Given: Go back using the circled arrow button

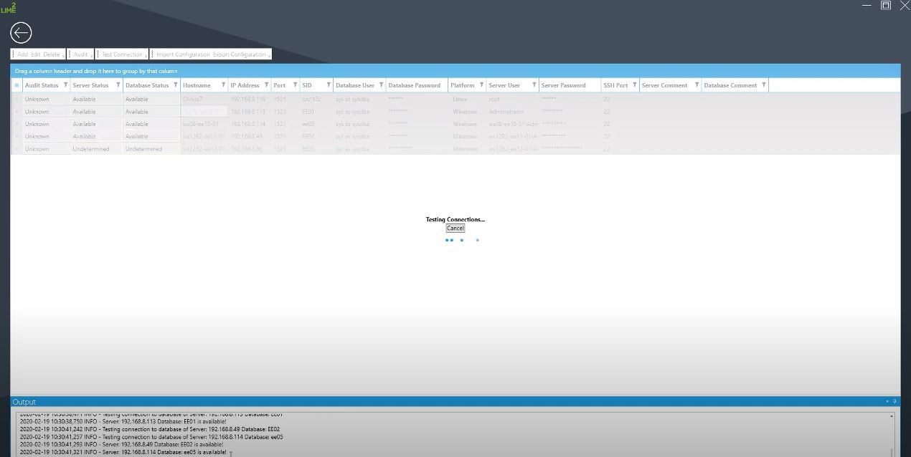Looking at the screenshot, I should pos(21,33).
